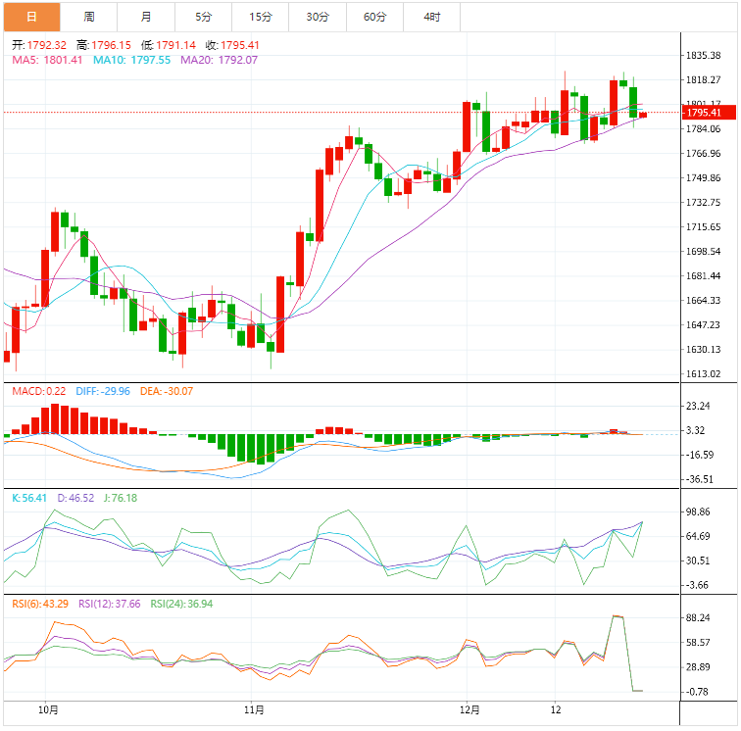Click the 11月 date axis marker
Viewport: 741px width, 731px height.
(253, 709)
